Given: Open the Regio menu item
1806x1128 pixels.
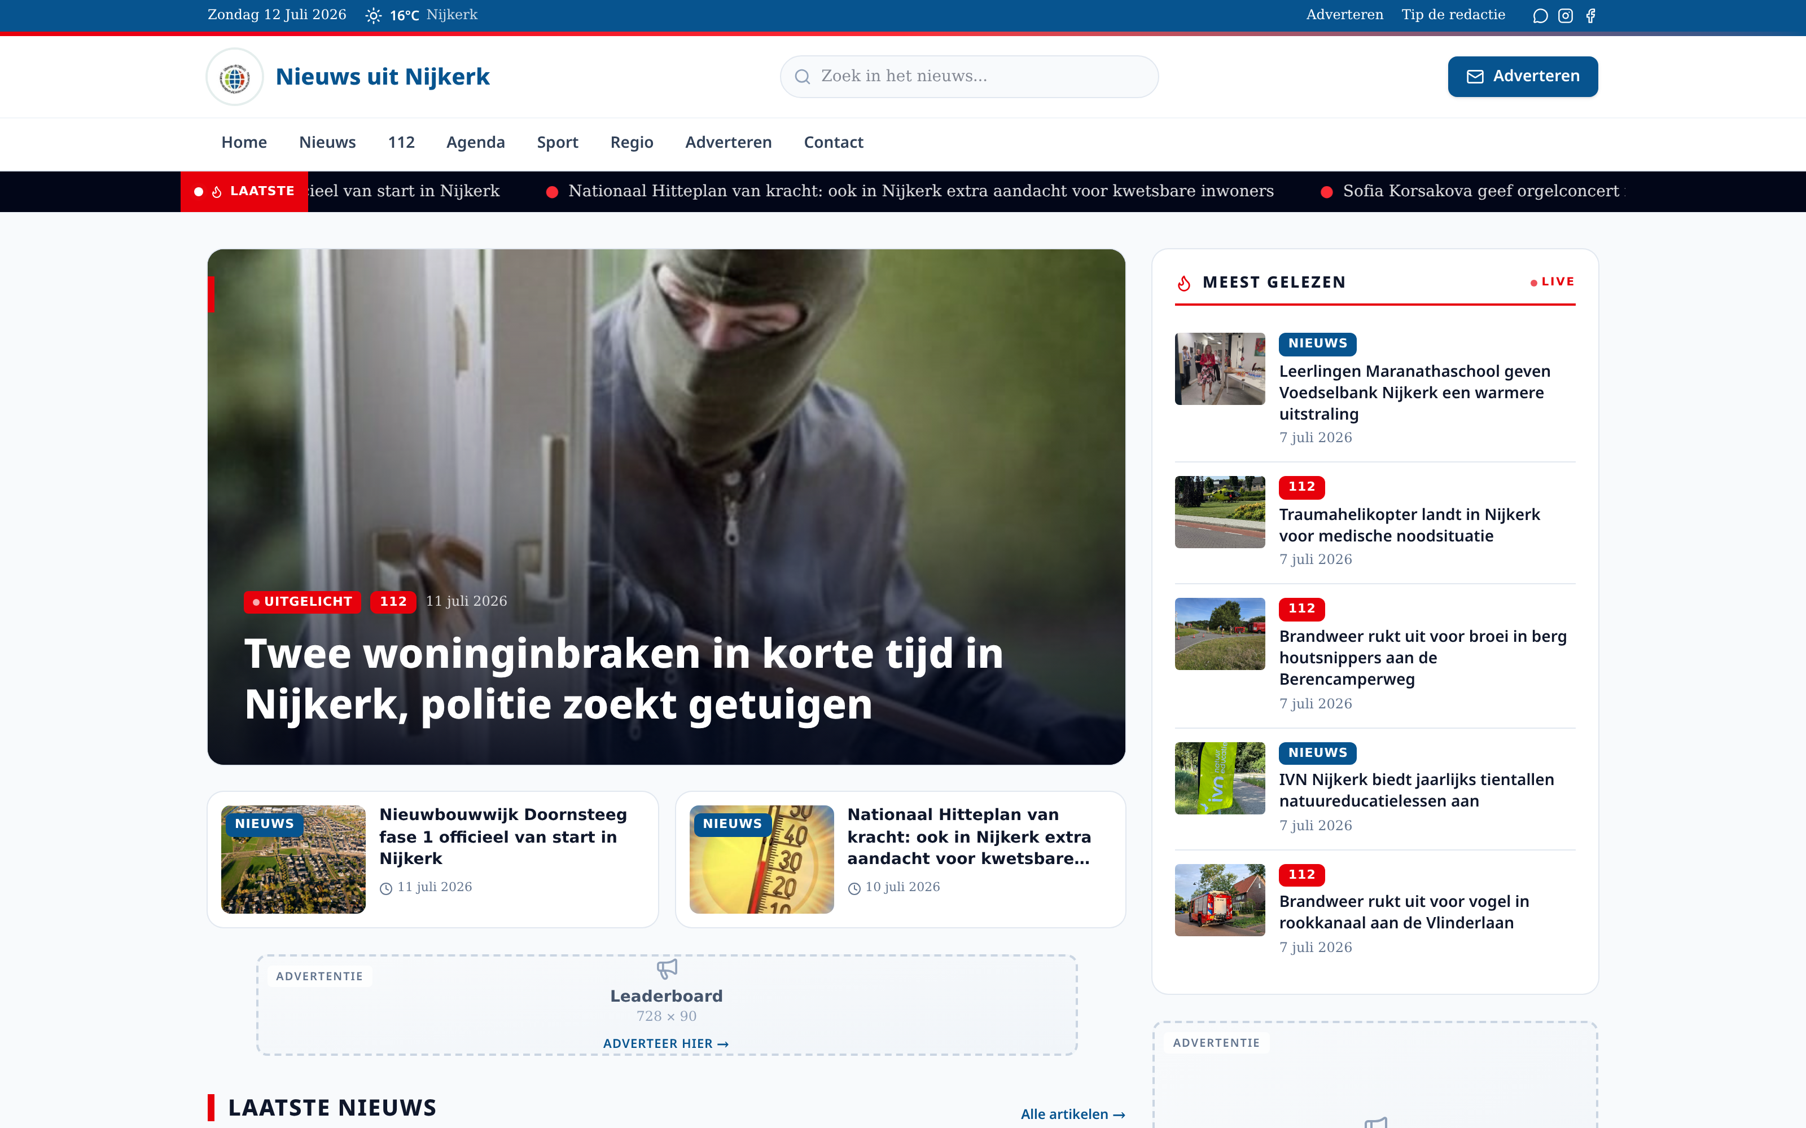Looking at the screenshot, I should coord(632,143).
